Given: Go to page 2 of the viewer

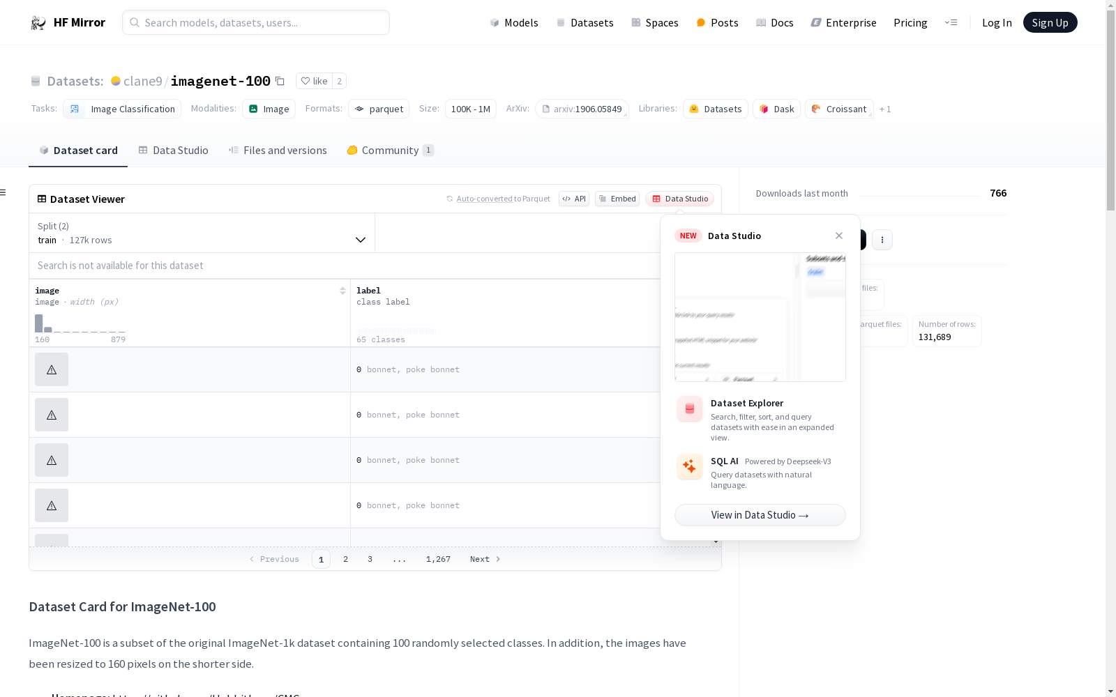Looking at the screenshot, I should point(345,559).
